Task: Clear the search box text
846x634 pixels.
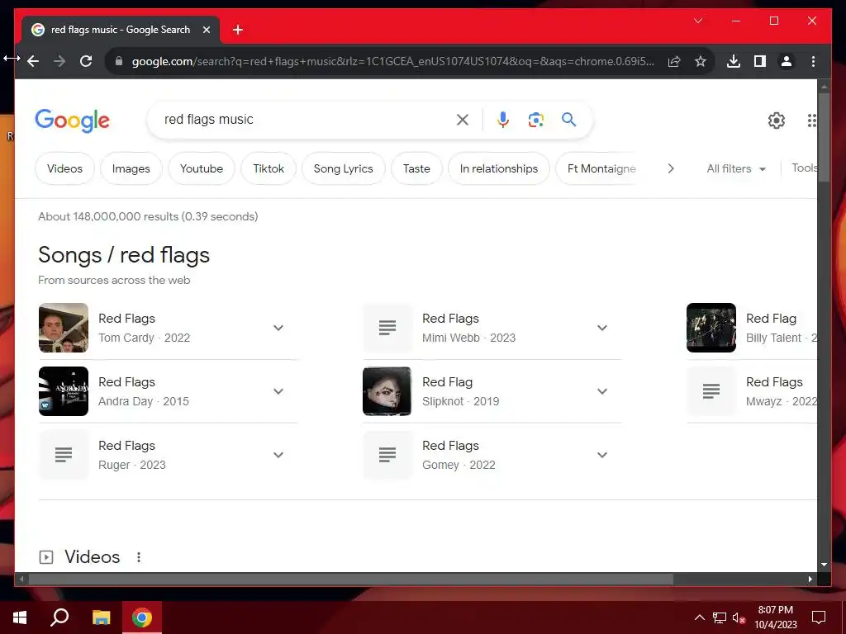Action: click(463, 120)
